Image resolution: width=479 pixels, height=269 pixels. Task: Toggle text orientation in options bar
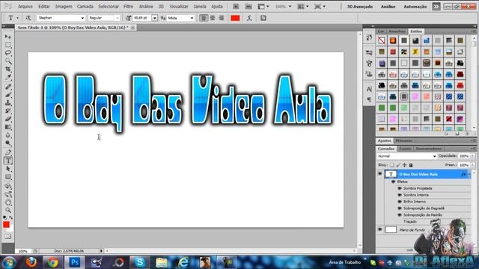click(x=28, y=18)
